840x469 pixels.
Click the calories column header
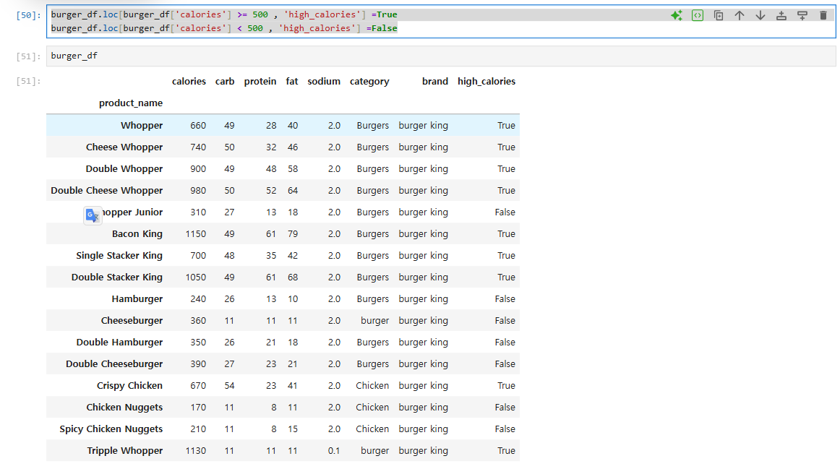(x=189, y=82)
